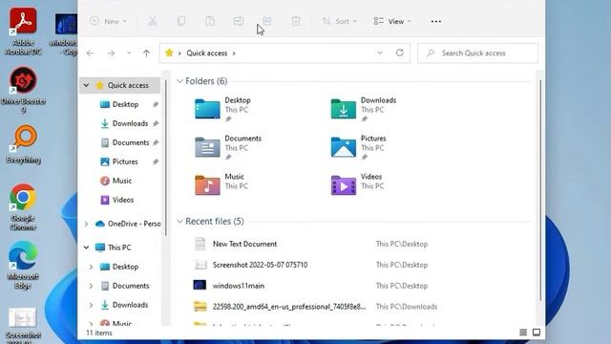Click the Cut scissors icon in toolbar
Screen dimensions: 611x344
(x=153, y=21)
